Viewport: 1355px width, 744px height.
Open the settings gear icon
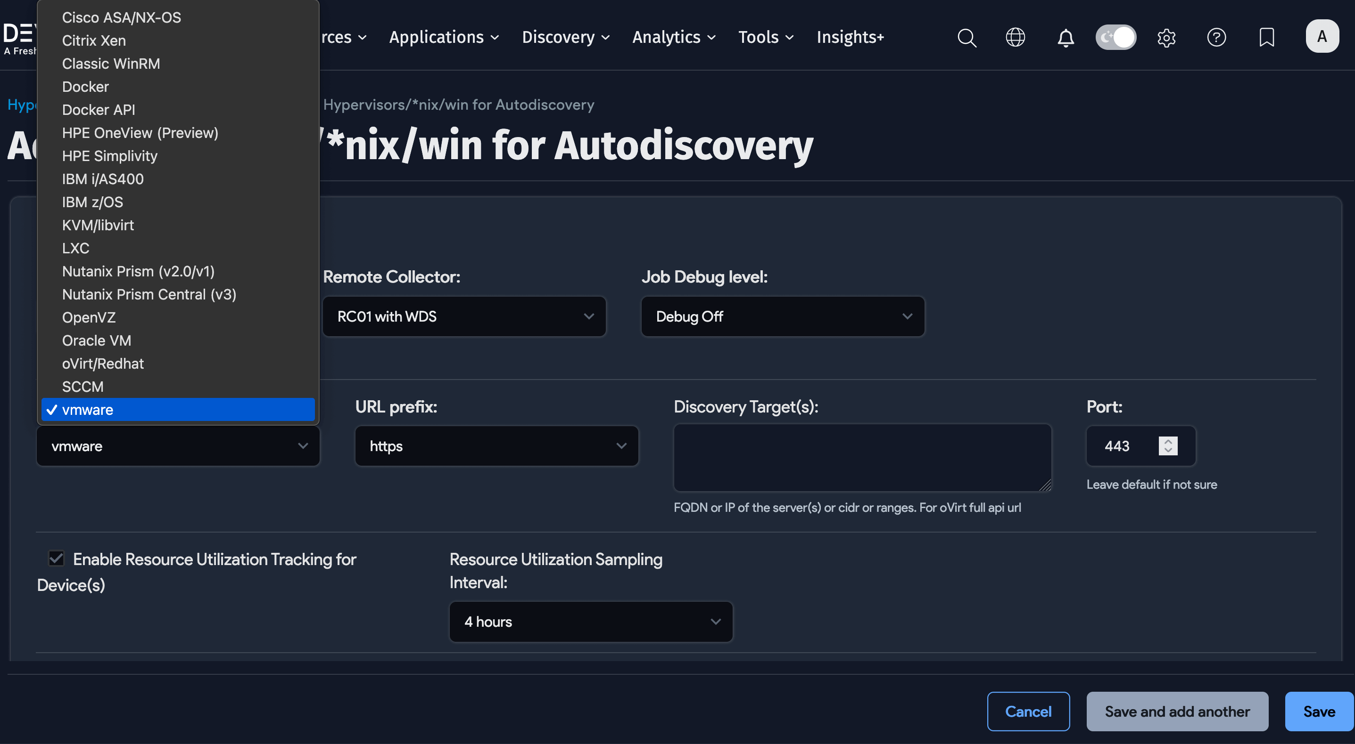1166,37
